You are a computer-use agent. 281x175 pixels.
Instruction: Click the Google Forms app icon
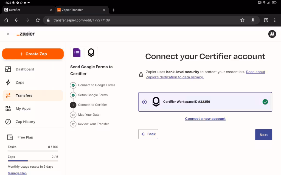click(x=77, y=53)
